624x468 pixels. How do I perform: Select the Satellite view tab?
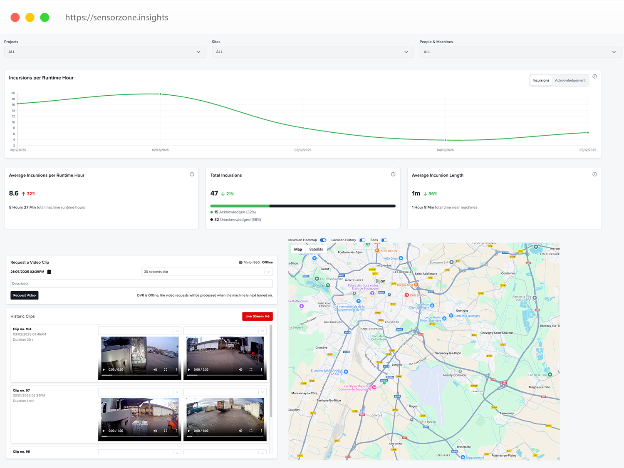(316, 249)
